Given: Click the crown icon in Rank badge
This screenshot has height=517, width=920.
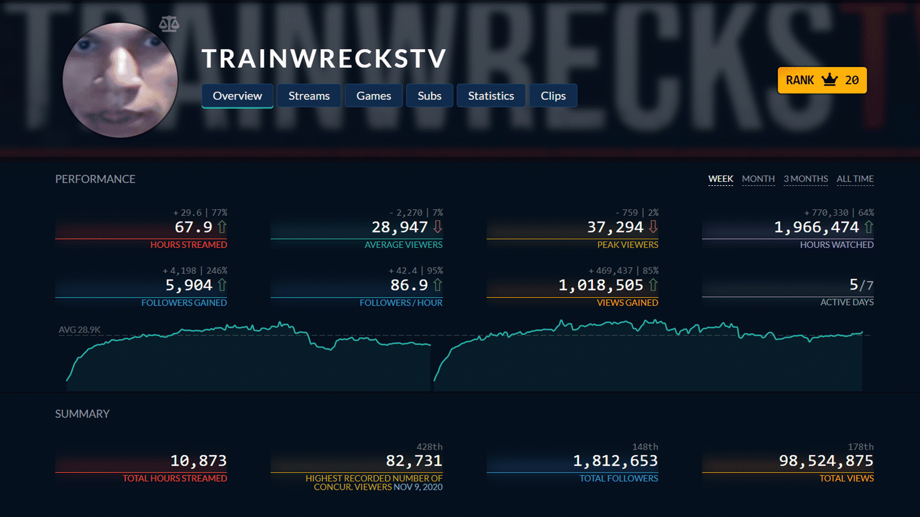Looking at the screenshot, I should tap(829, 80).
